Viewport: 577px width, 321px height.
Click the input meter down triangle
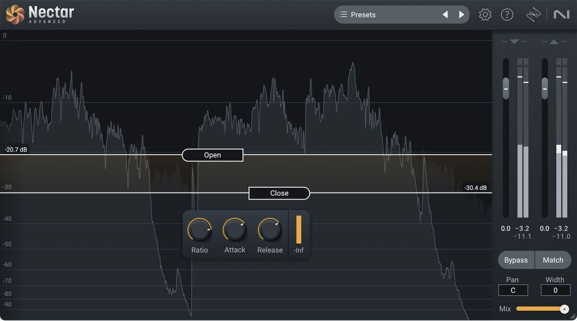(514, 42)
